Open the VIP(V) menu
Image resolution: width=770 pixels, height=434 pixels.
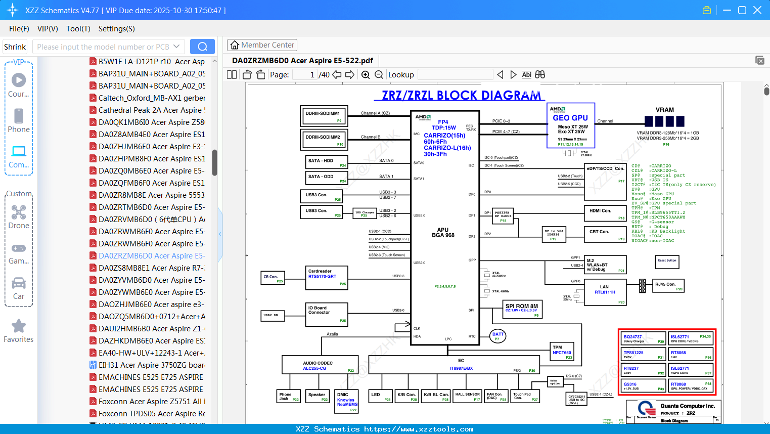tap(48, 29)
